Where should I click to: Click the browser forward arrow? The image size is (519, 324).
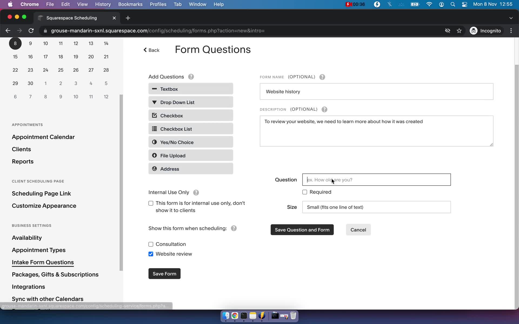19,31
